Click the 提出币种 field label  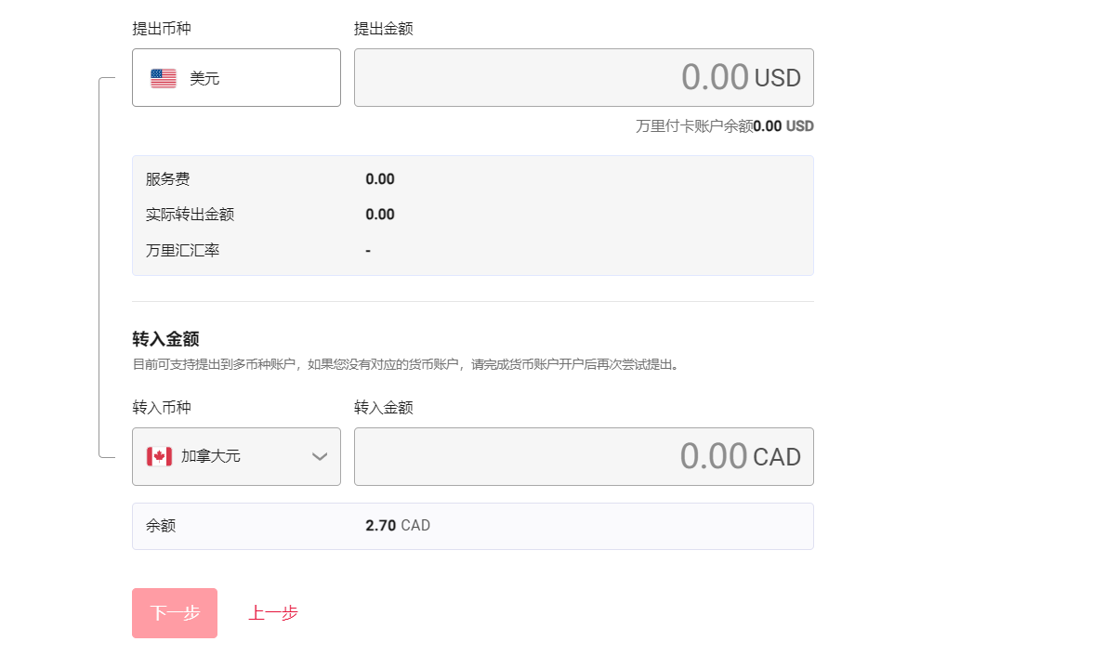[x=162, y=29]
